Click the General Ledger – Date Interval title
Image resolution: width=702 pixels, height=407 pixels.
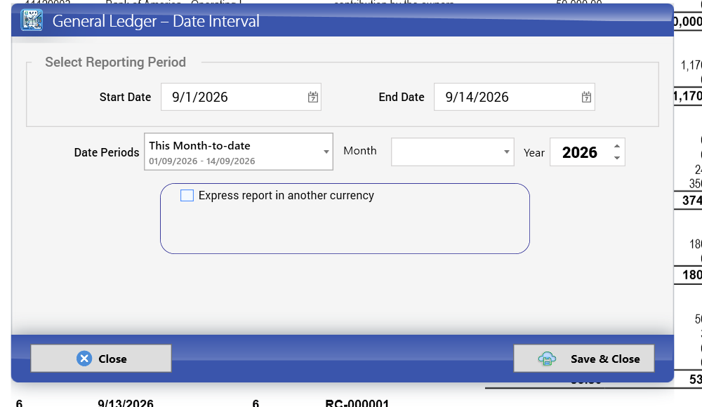[x=156, y=21]
